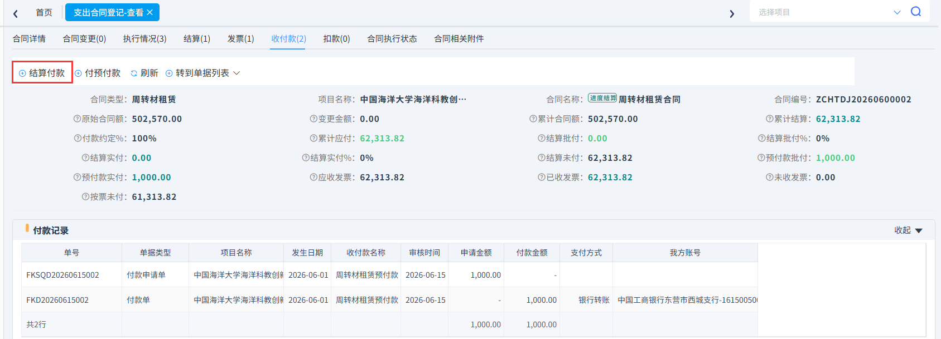
Task: Click the 结算付款 button
Action: coord(42,73)
